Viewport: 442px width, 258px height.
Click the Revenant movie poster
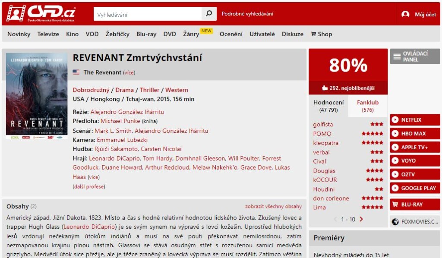tap(37, 96)
